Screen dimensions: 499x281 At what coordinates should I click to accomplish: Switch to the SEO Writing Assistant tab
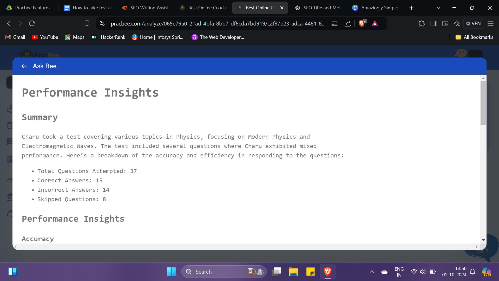[145, 8]
